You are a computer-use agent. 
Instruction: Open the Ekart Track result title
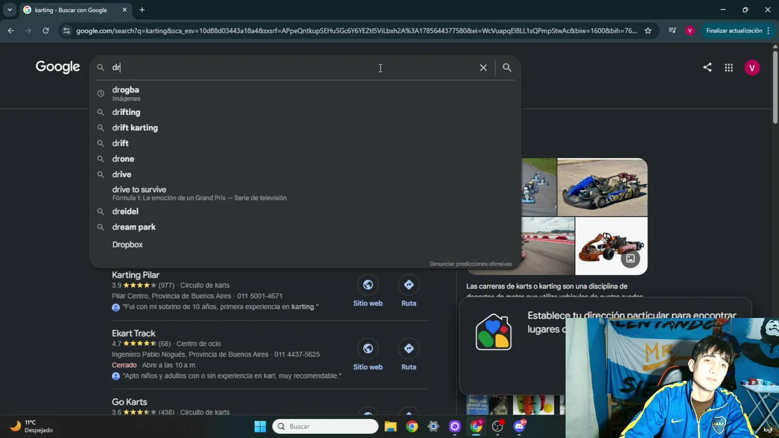click(x=133, y=333)
